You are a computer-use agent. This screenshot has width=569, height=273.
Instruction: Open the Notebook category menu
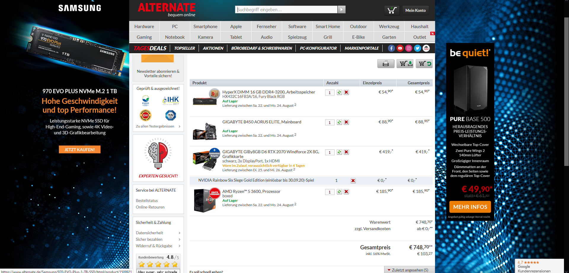tap(175, 37)
